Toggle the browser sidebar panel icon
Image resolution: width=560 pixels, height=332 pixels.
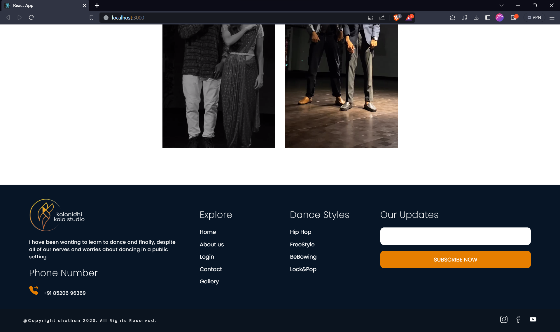(488, 17)
